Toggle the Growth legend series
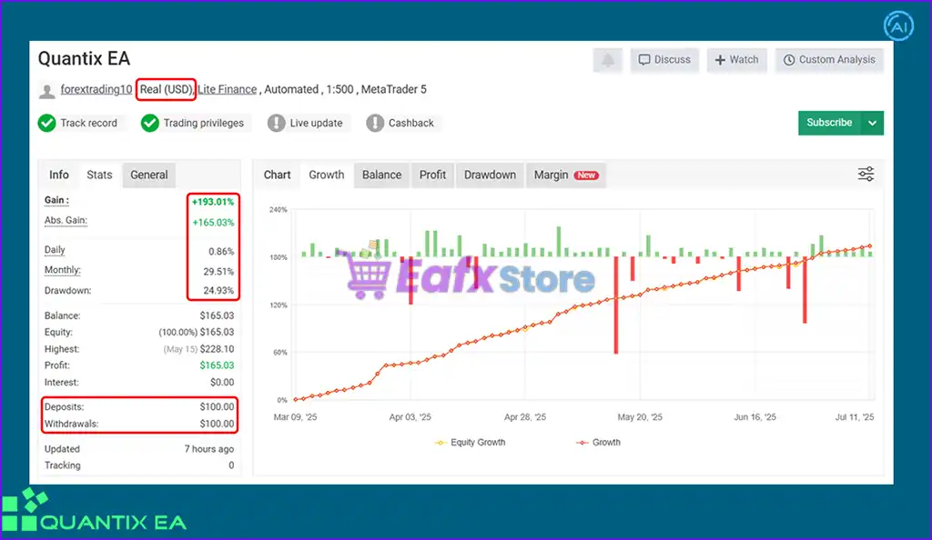Image resolution: width=932 pixels, height=540 pixels. tap(599, 443)
